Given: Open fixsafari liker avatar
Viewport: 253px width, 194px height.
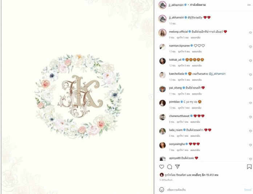Looking at the screenshot, I should point(161,175).
